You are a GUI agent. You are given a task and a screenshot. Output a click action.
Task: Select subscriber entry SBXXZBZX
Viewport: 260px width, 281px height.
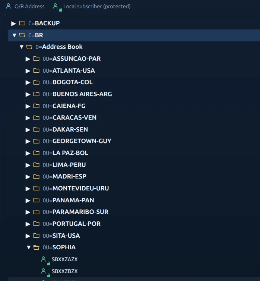[65, 271]
